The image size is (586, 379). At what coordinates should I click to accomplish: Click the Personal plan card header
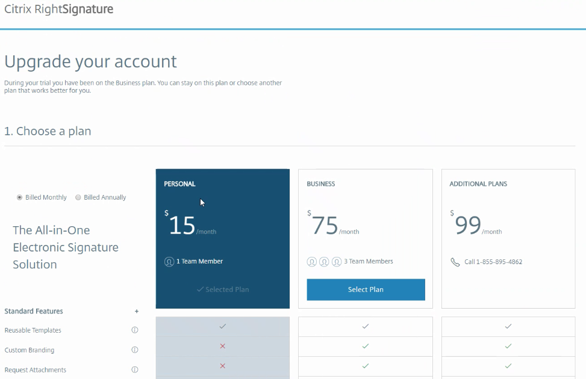(179, 183)
